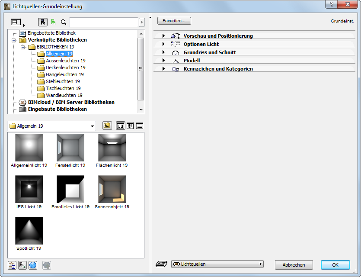This screenshot has height=277, width=361.
Task: Expand Optionen Licht panel
Action: (163, 44)
